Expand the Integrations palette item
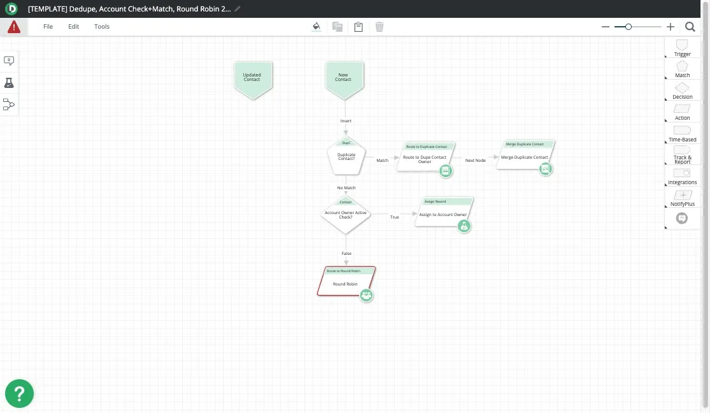Viewport: 710px width, 413px height. pyautogui.click(x=682, y=176)
